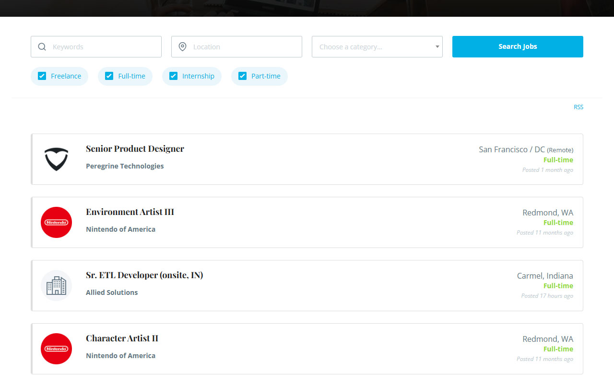The image size is (614, 383).
Task: Click Nintendo logo beside Character Artist II
Action: coord(56,349)
